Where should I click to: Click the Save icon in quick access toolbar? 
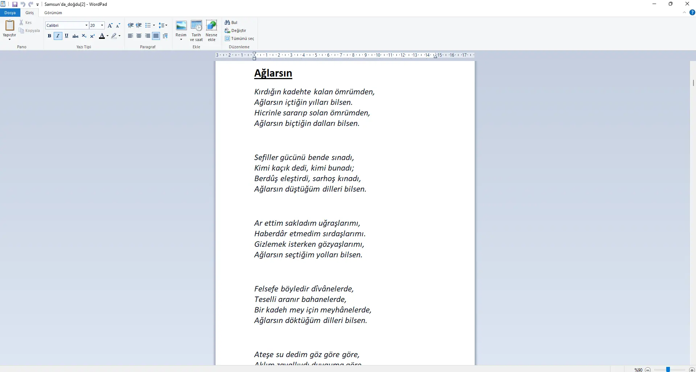coord(15,4)
